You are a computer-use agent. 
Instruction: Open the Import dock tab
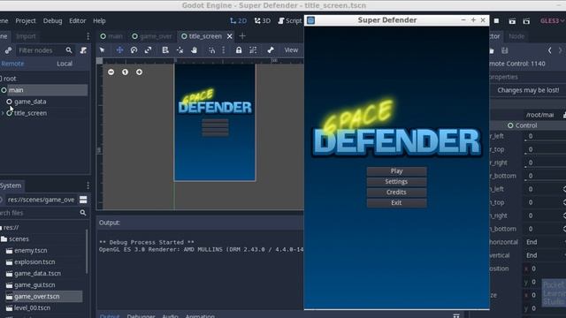[x=26, y=36]
